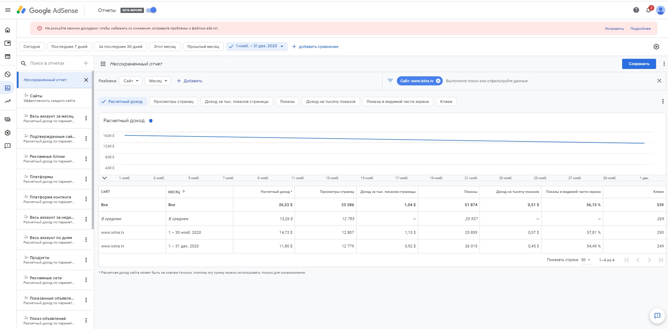This screenshot has height=329, width=668.
Task: Toggle the Расчетный доход metric chip
Action: pyautogui.click(x=122, y=102)
